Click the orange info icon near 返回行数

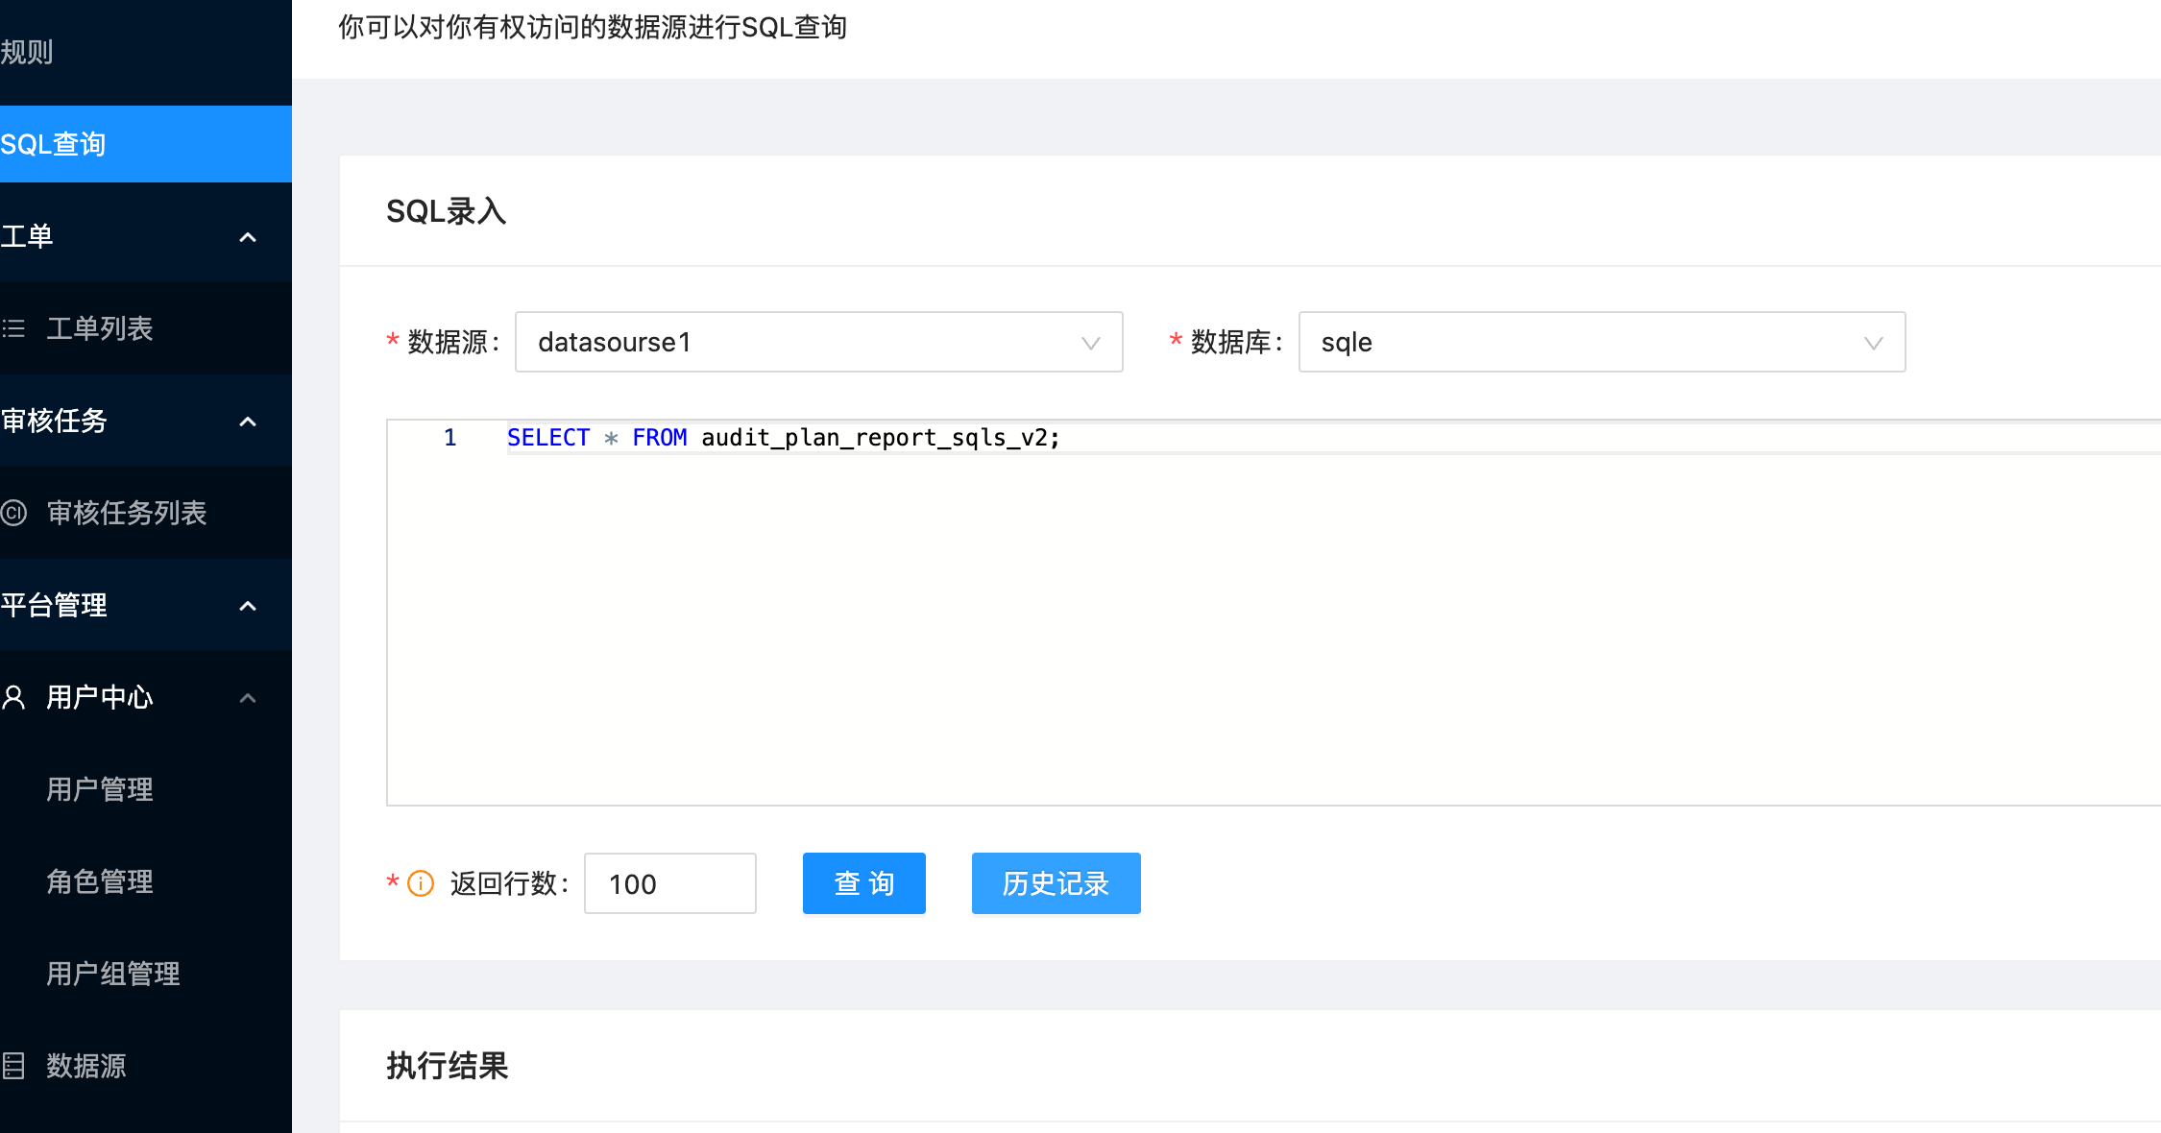click(421, 883)
